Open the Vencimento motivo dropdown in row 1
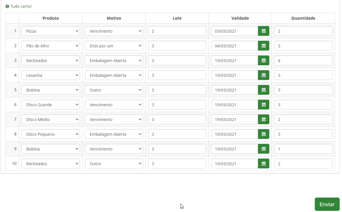 [114, 31]
